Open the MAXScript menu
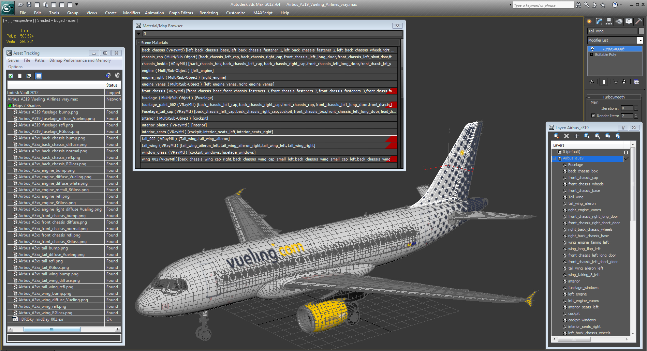 [263, 13]
